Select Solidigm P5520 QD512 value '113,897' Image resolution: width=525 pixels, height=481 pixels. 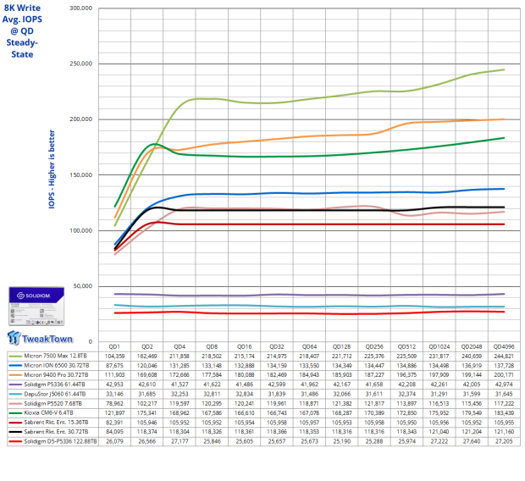406,403
